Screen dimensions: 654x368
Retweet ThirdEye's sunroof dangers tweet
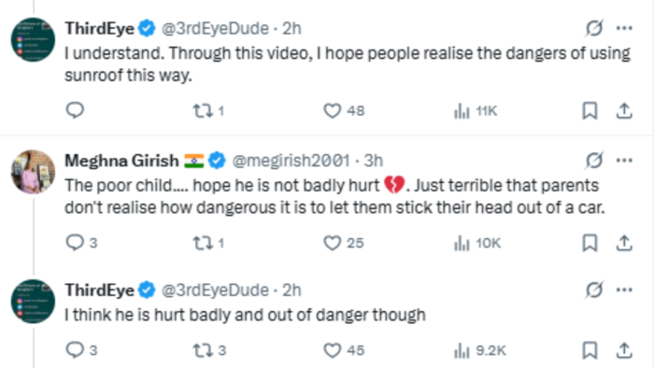click(208, 111)
